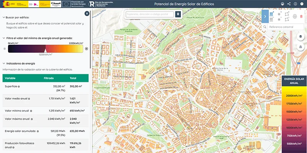This screenshot has height=153, width=307.
Task: Click the left panel vertical scrollbar
Action: [91, 39]
